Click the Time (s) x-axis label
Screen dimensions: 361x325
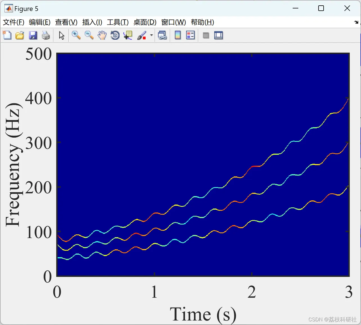(x=203, y=314)
